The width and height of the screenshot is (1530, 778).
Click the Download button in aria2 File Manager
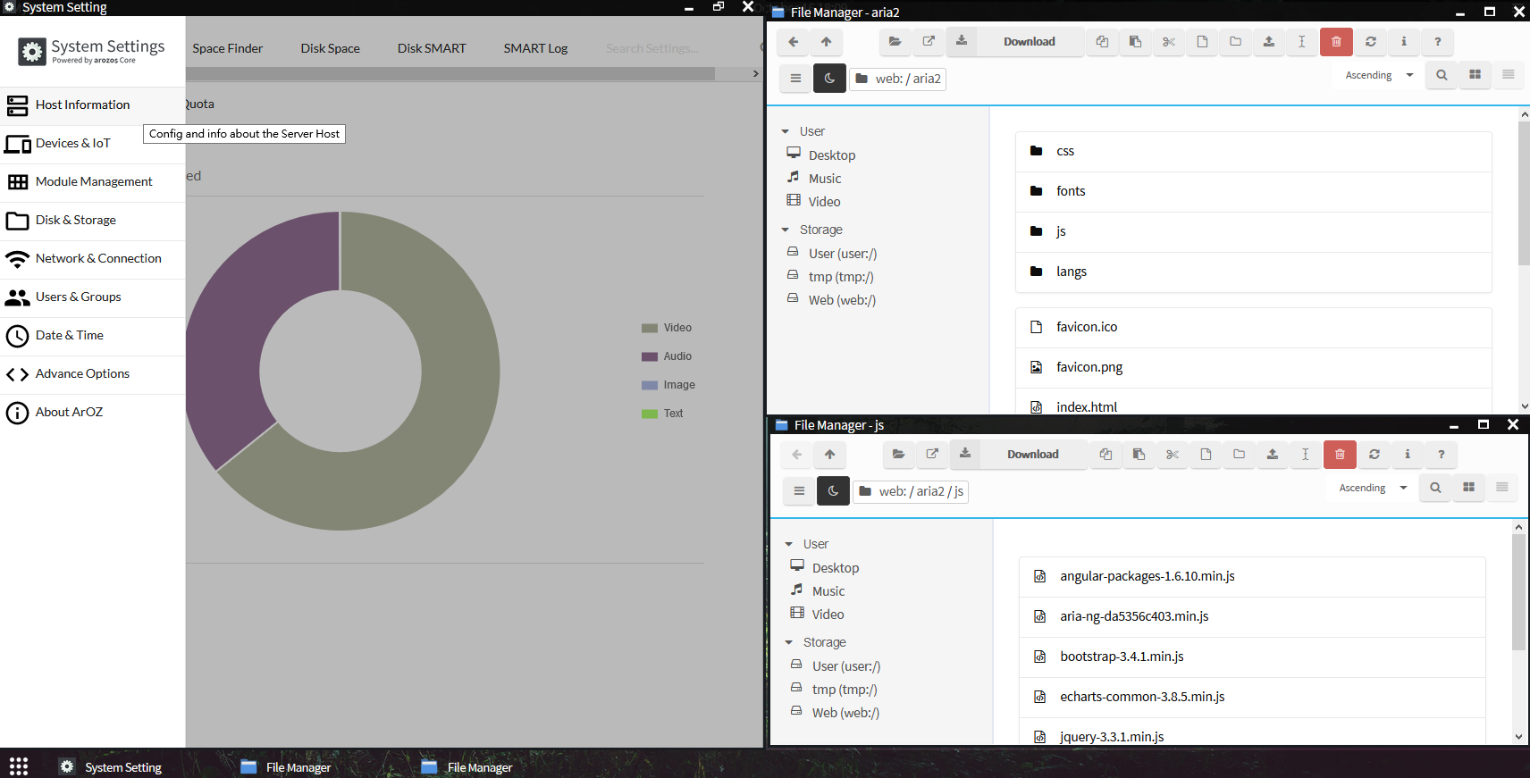tap(1029, 42)
